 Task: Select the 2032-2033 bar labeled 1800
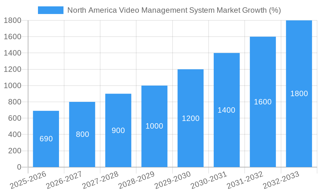(x=299, y=94)
